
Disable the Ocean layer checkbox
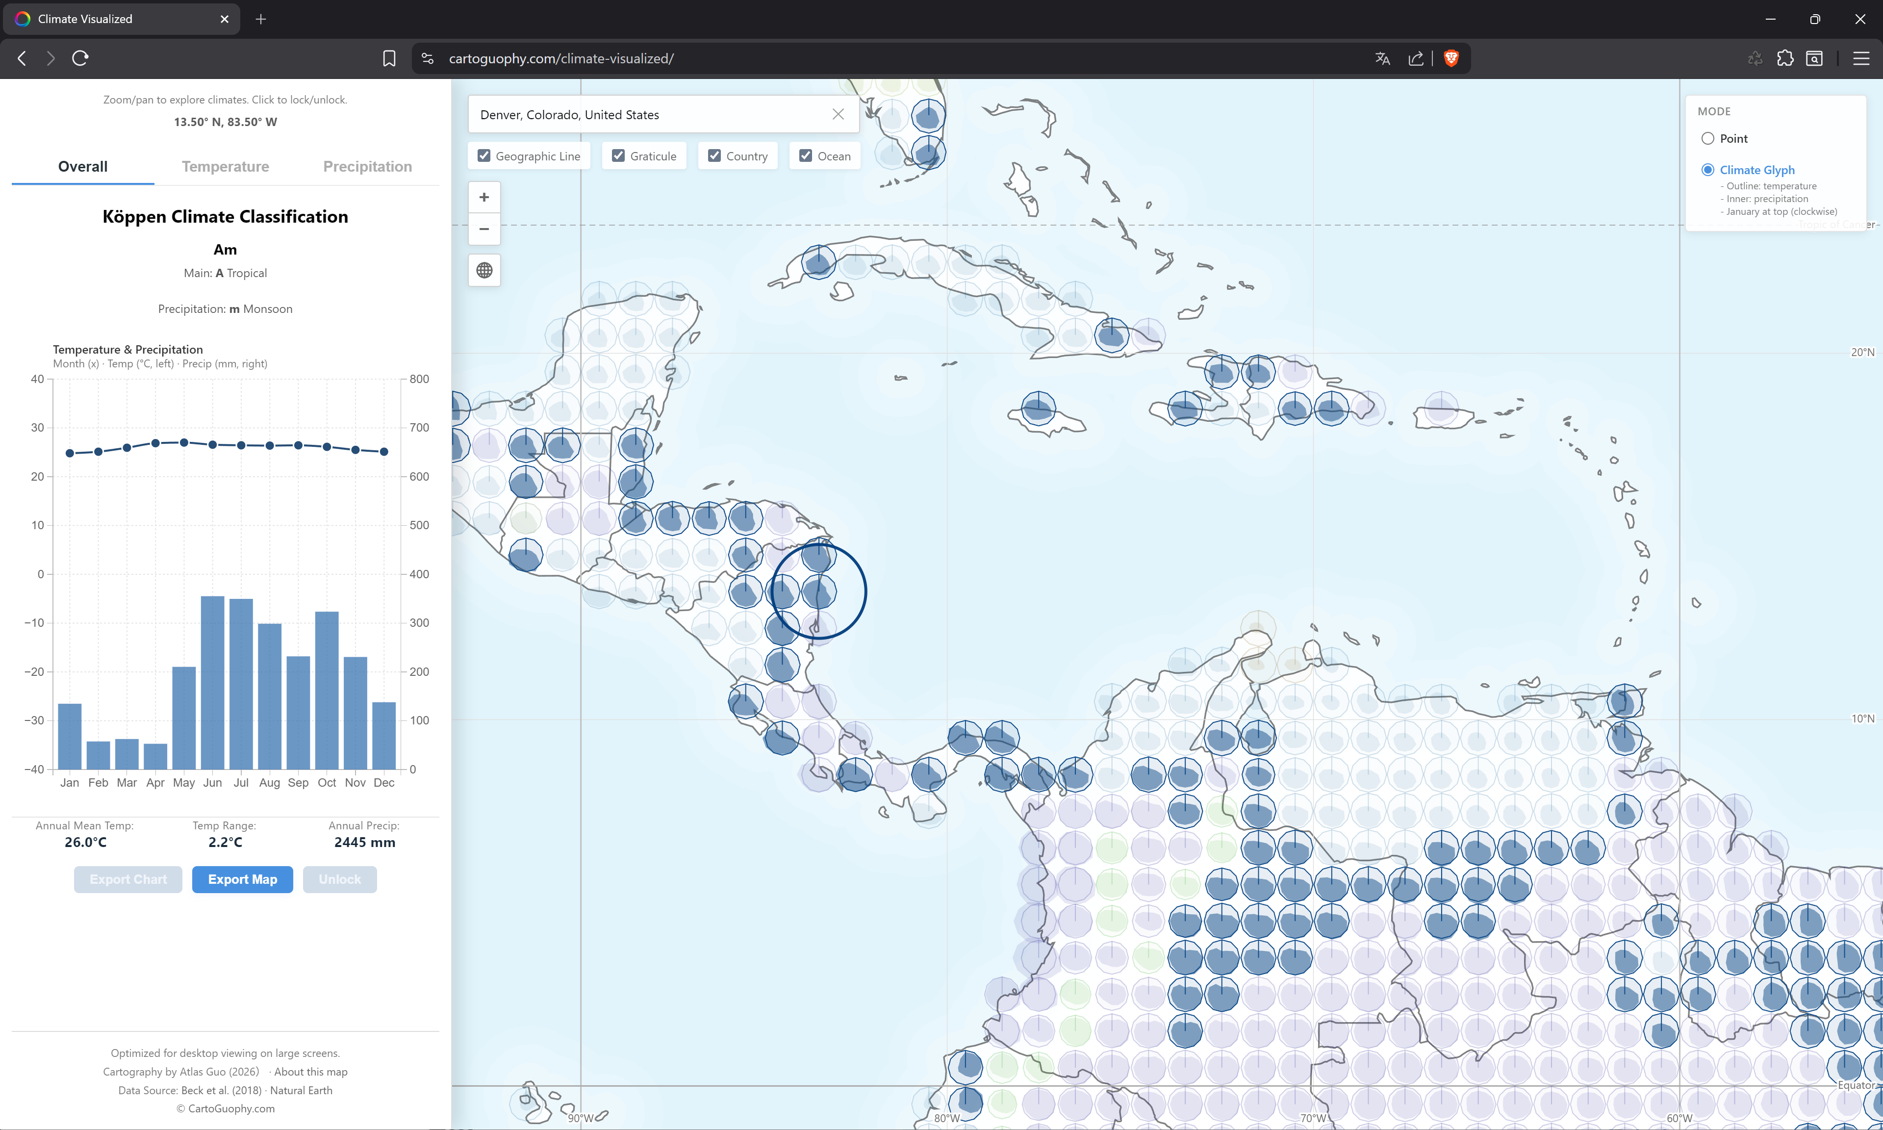click(x=806, y=156)
